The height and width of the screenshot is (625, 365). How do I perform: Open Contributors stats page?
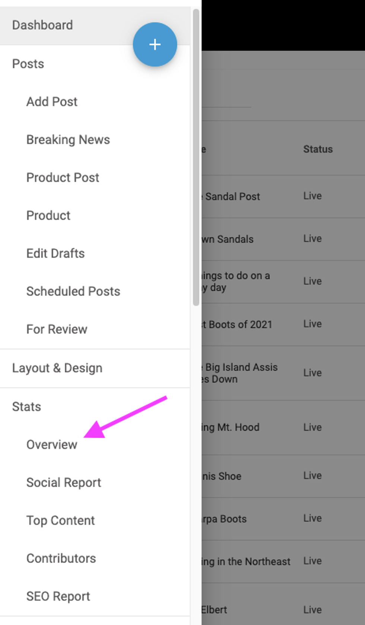point(61,559)
